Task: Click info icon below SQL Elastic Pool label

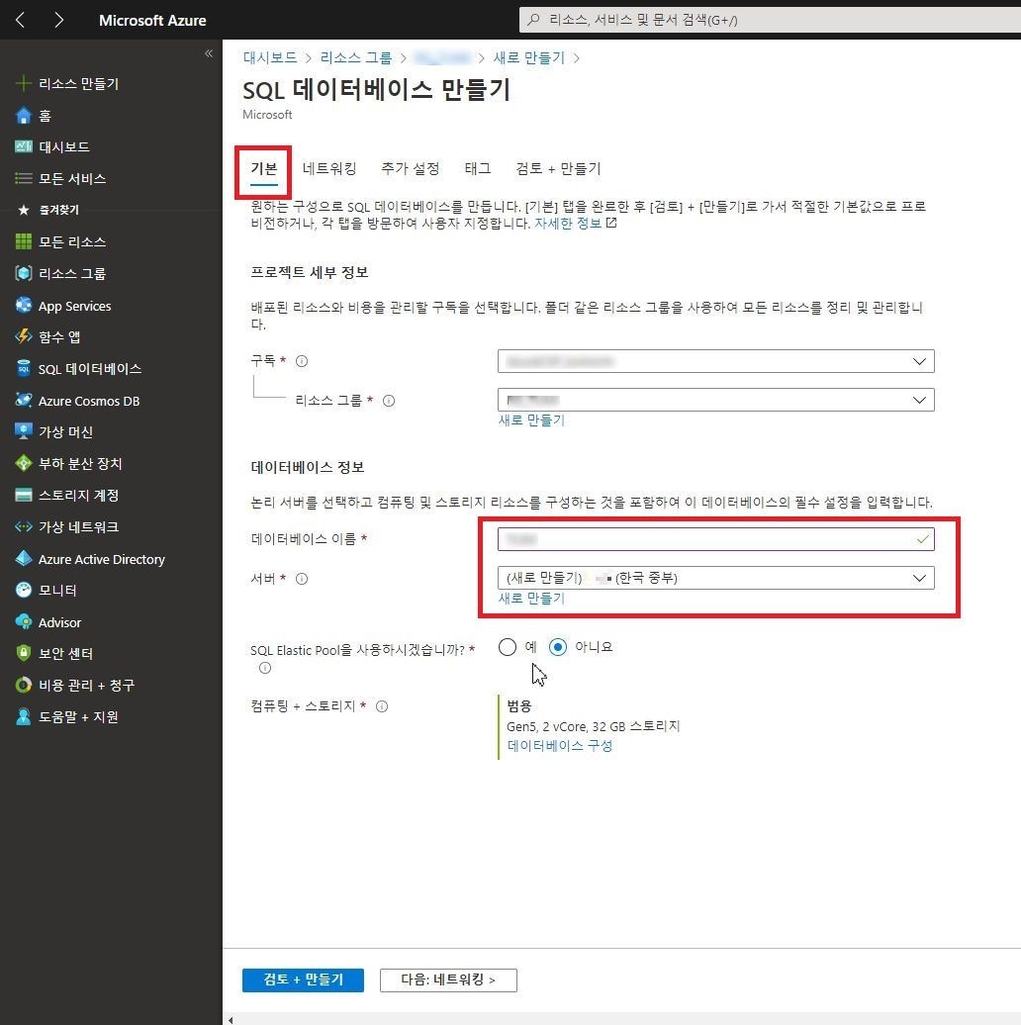Action: pyautogui.click(x=265, y=668)
